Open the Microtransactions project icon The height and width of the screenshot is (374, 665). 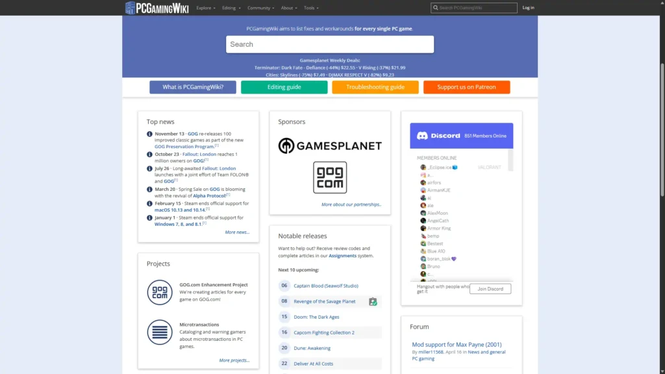160,332
